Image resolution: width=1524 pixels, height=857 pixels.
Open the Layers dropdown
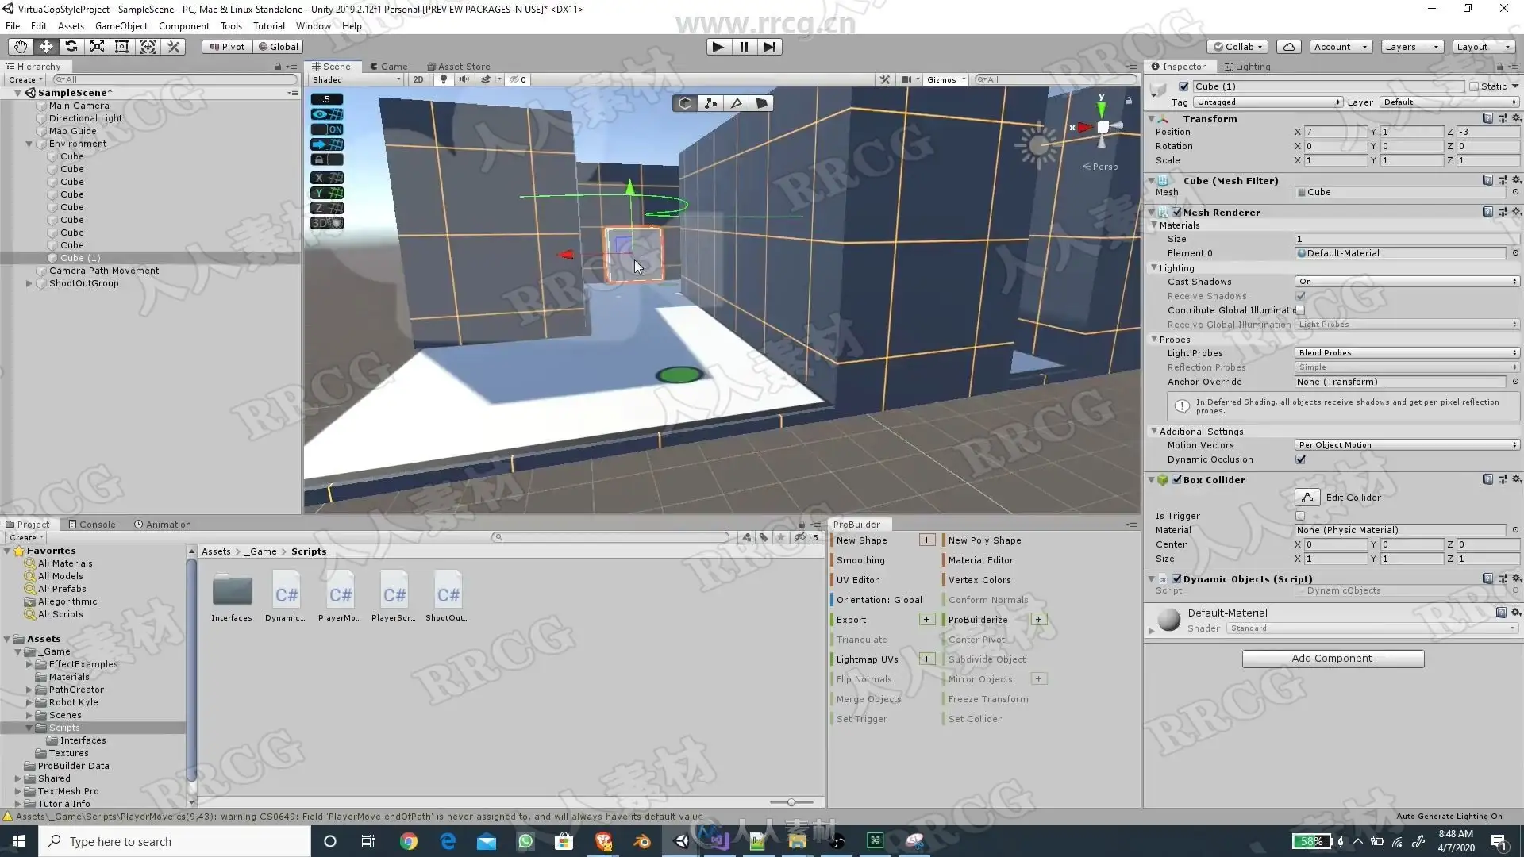point(1411,47)
